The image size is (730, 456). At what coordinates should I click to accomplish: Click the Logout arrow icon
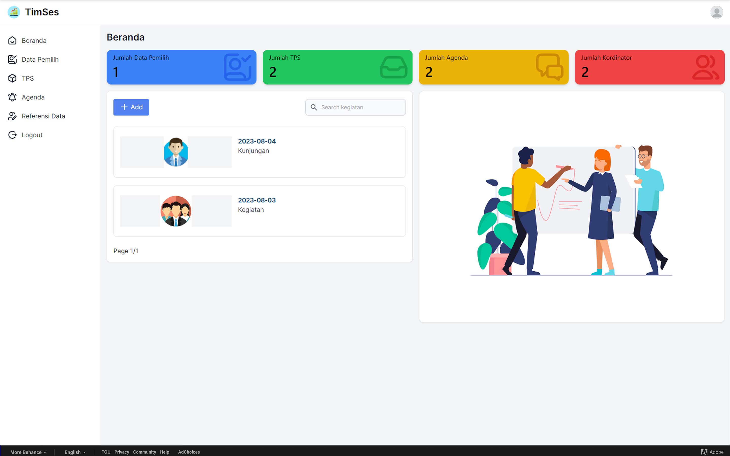pos(12,135)
